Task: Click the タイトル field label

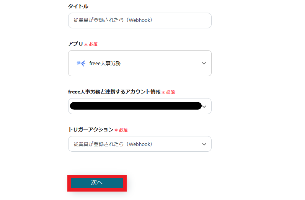Action: (x=78, y=6)
